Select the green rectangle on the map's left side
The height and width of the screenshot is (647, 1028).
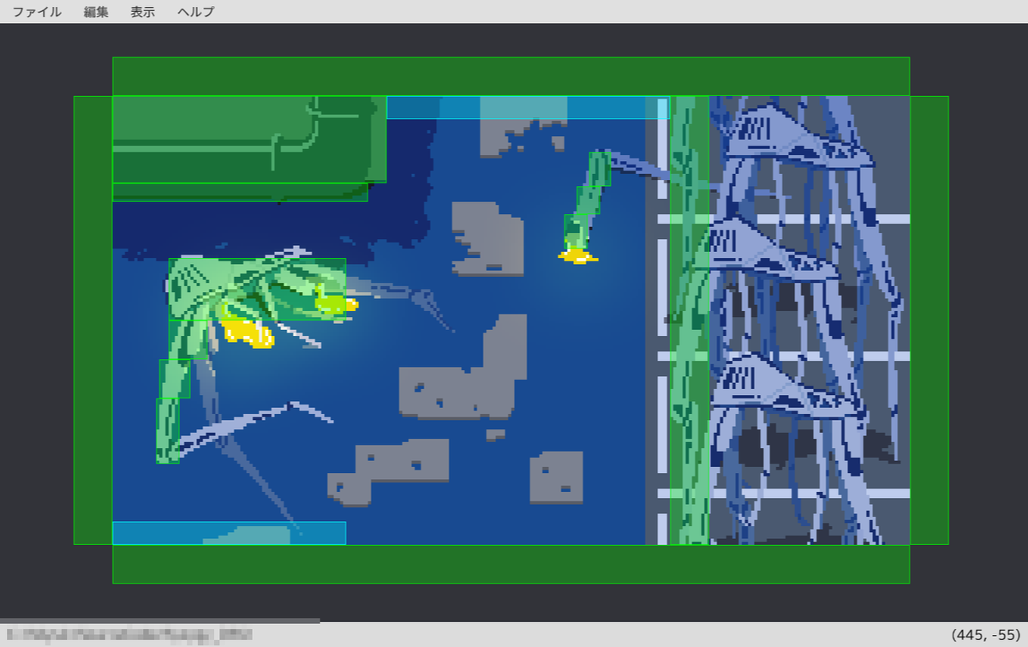(x=93, y=321)
